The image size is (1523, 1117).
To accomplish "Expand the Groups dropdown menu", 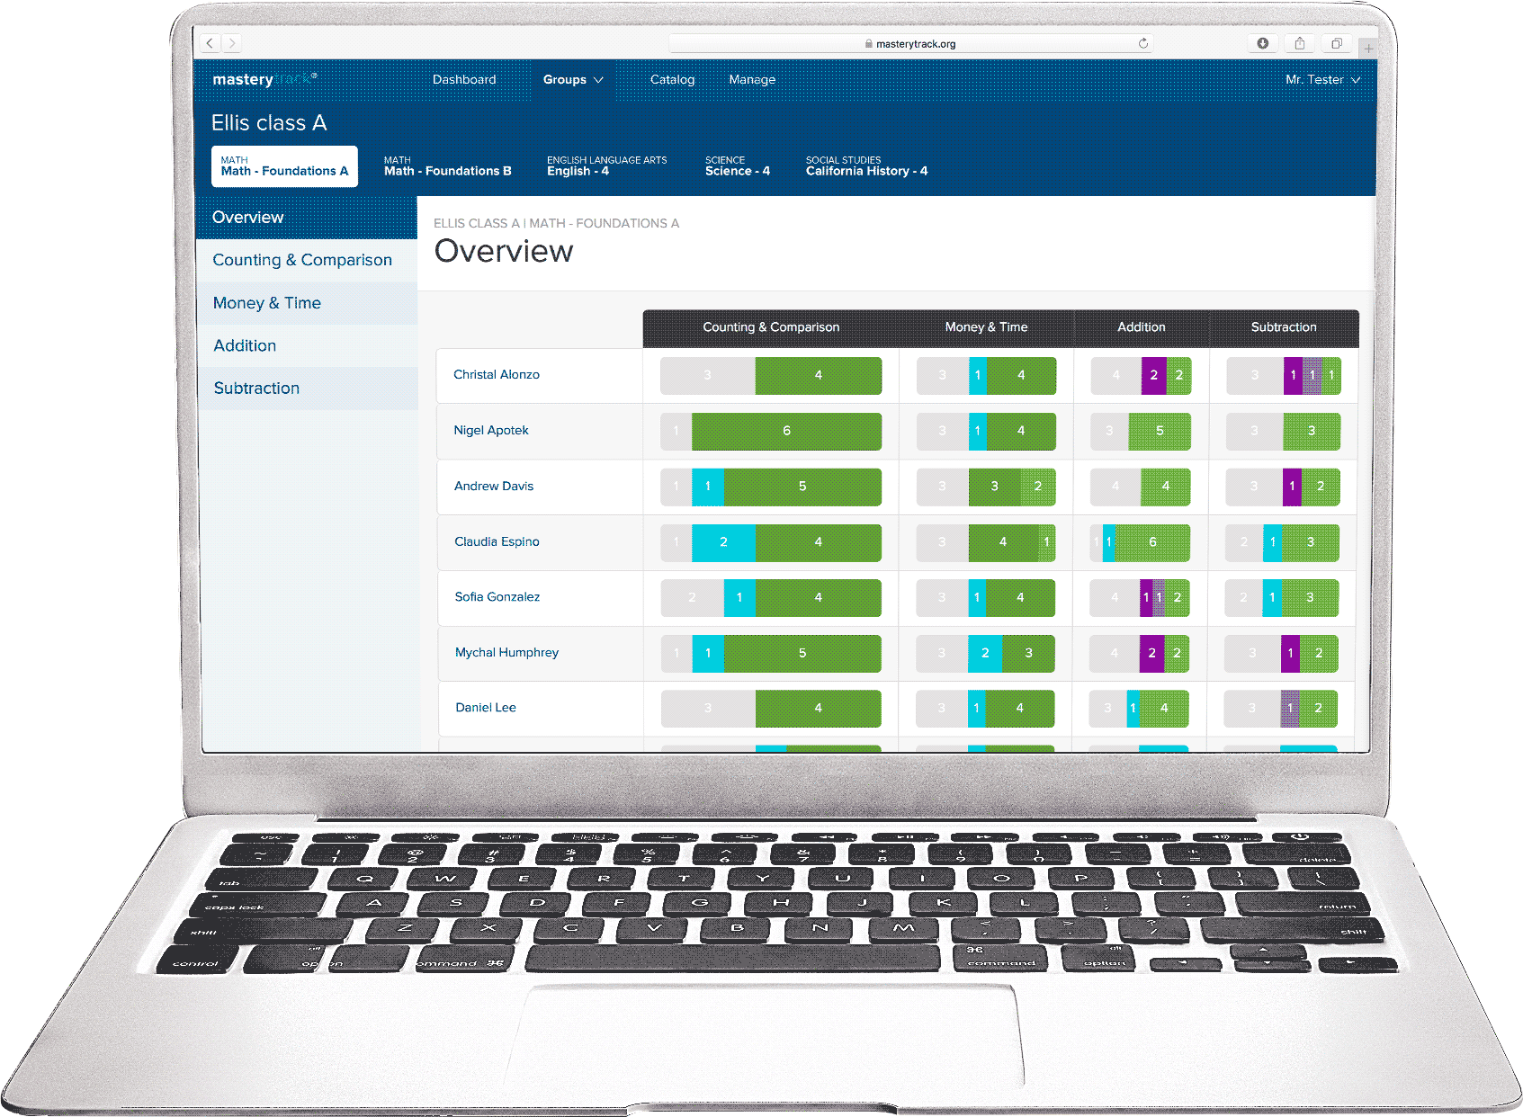I will pyautogui.click(x=573, y=80).
